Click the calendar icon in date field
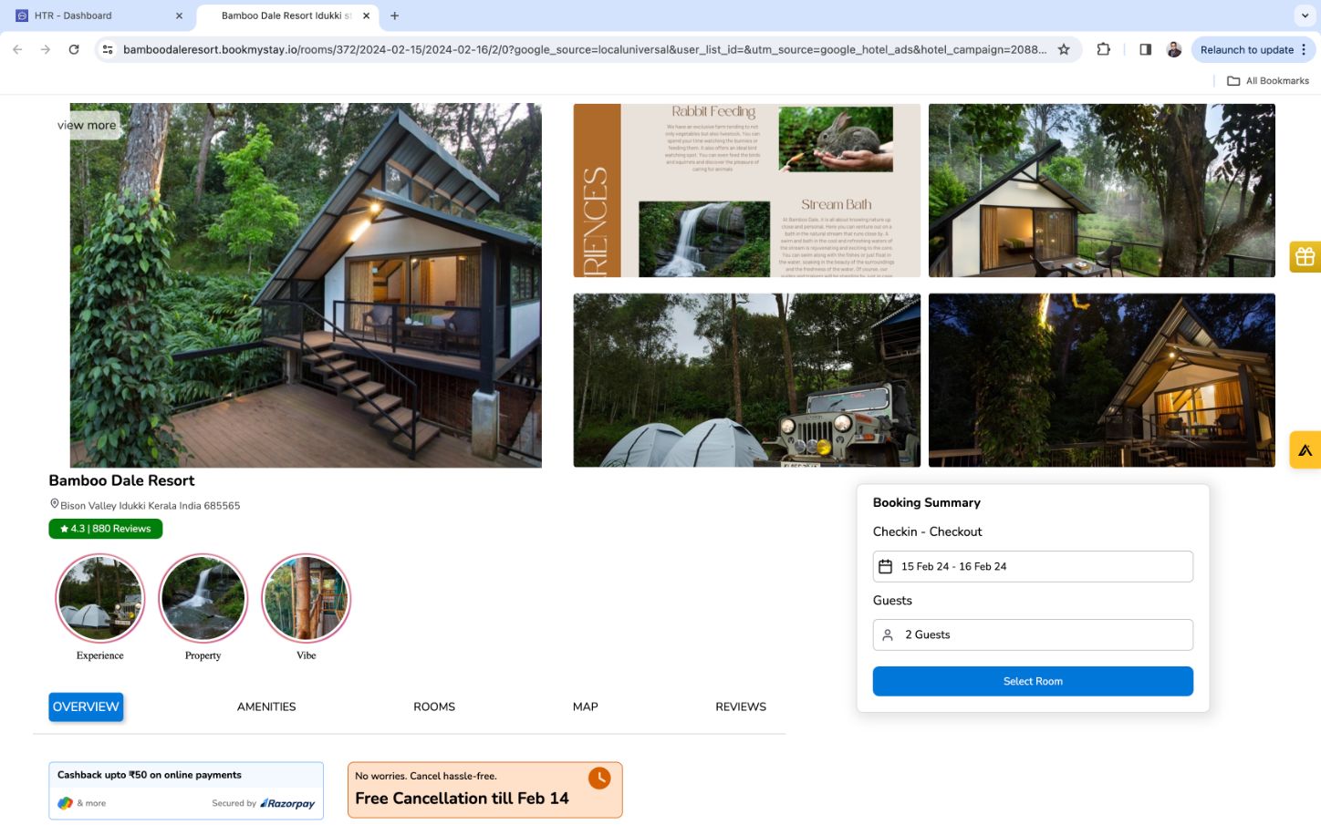1321x825 pixels. 885,567
